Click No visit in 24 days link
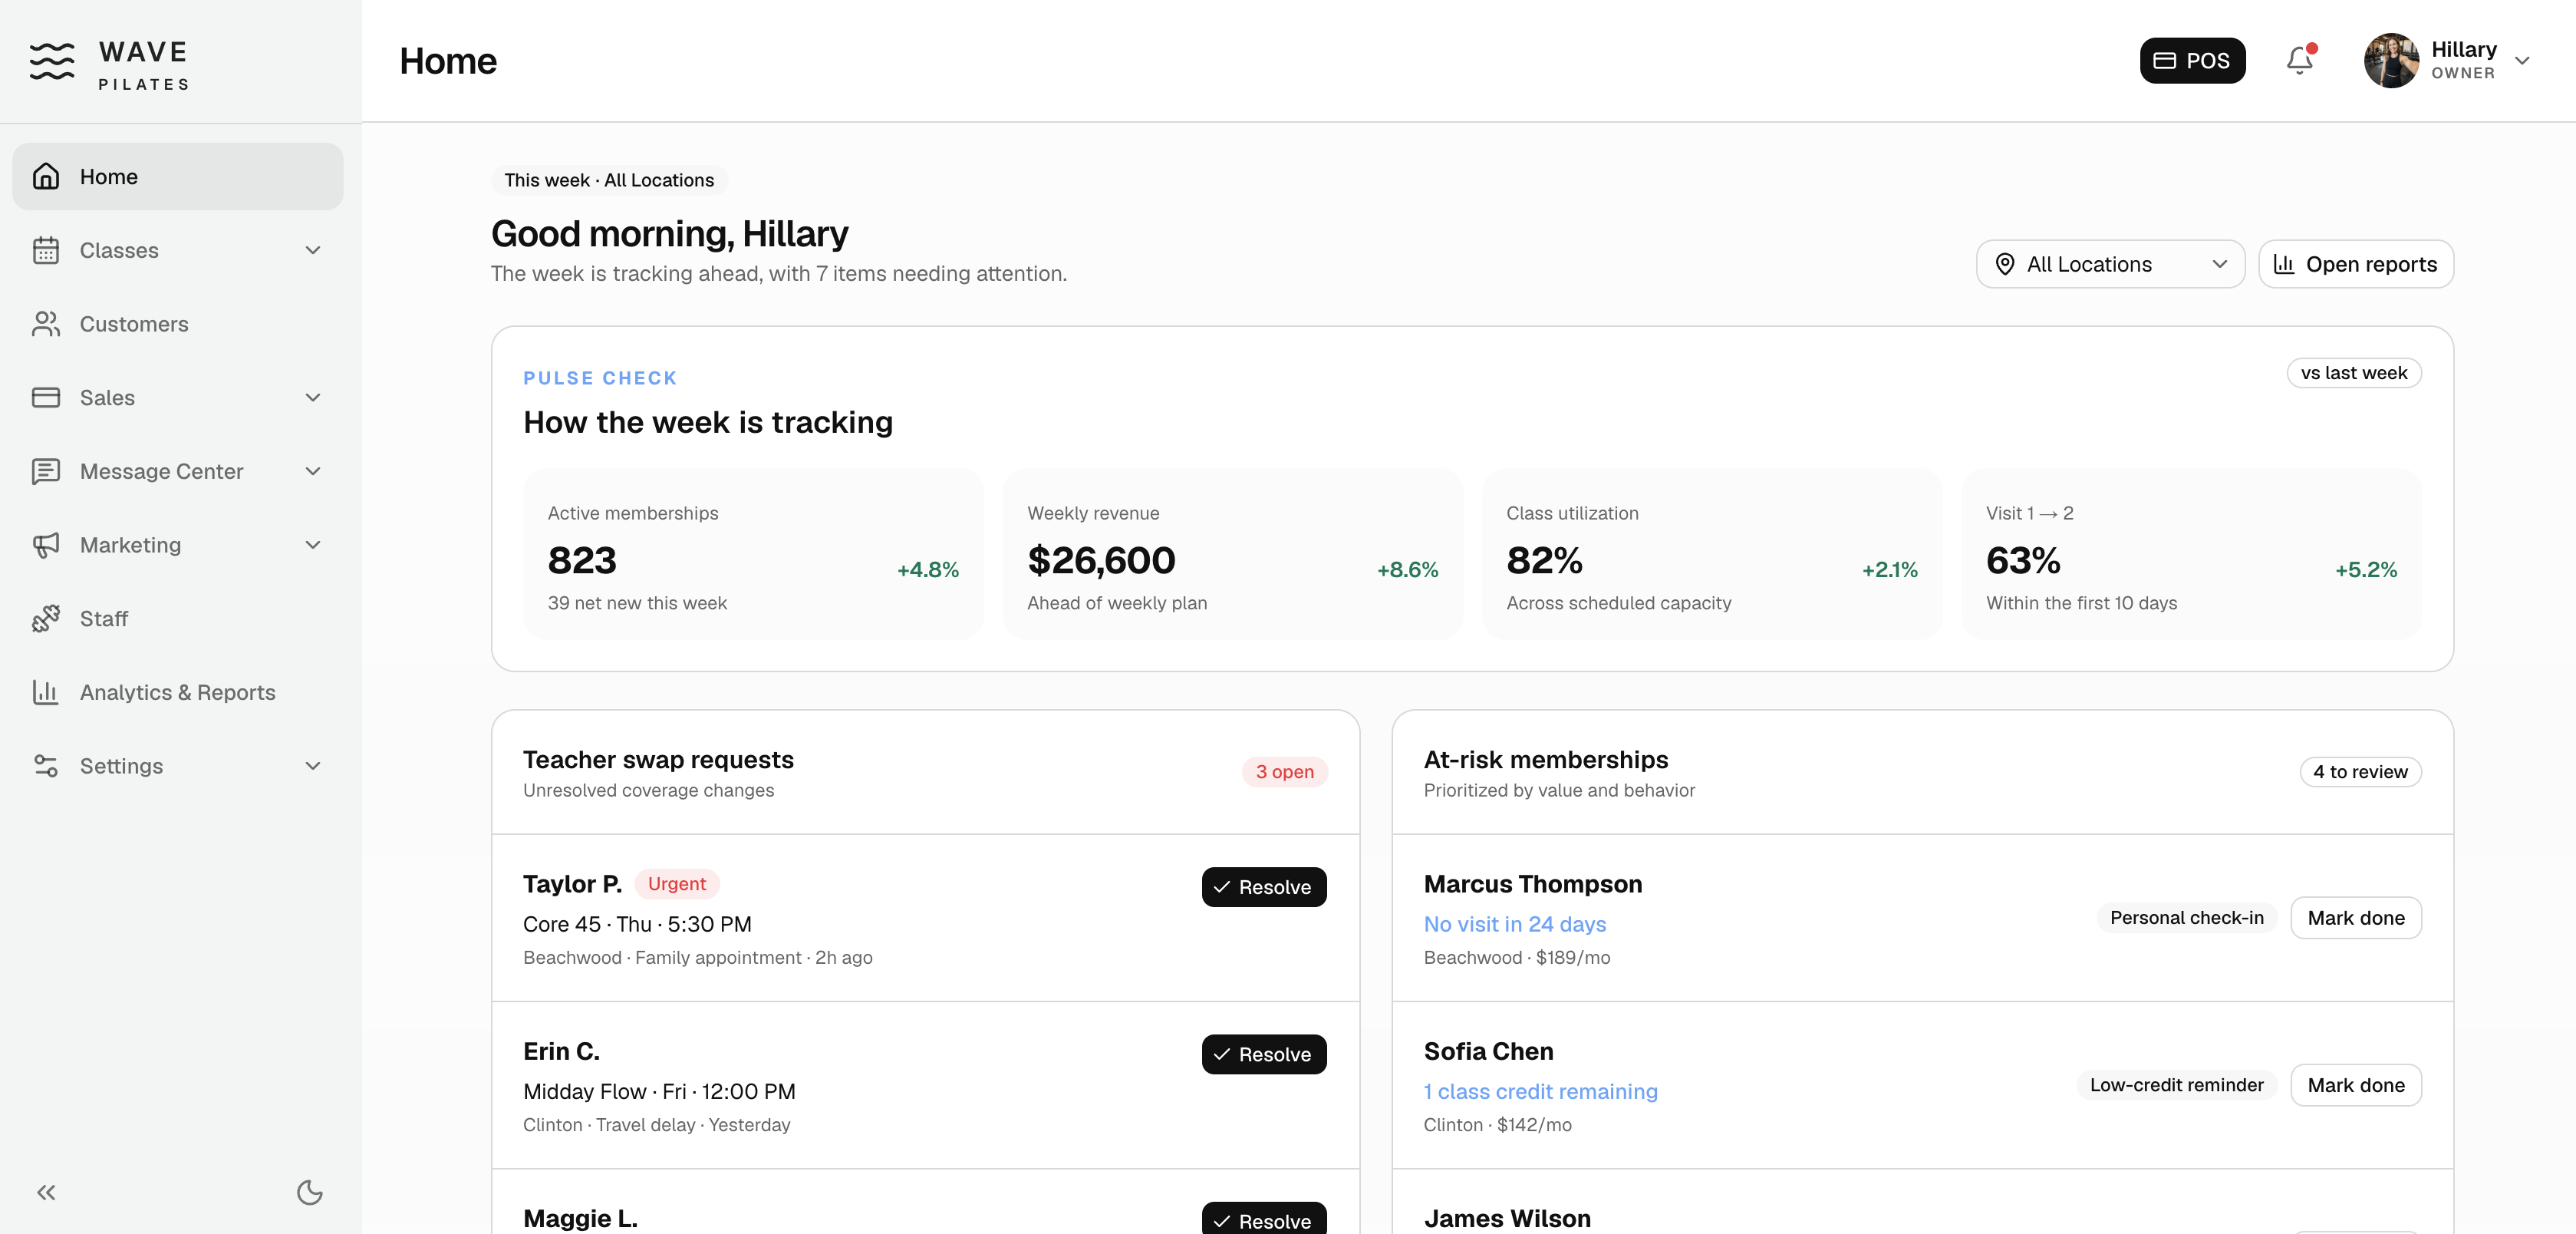The image size is (2576, 1234). point(1514,924)
